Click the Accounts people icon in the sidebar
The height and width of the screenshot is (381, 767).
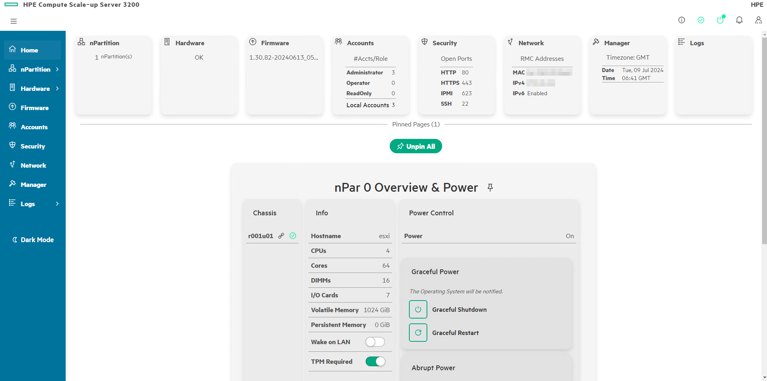coord(12,126)
